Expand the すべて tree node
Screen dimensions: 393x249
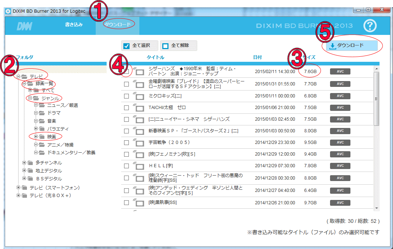pyautogui.click(x=30, y=90)
